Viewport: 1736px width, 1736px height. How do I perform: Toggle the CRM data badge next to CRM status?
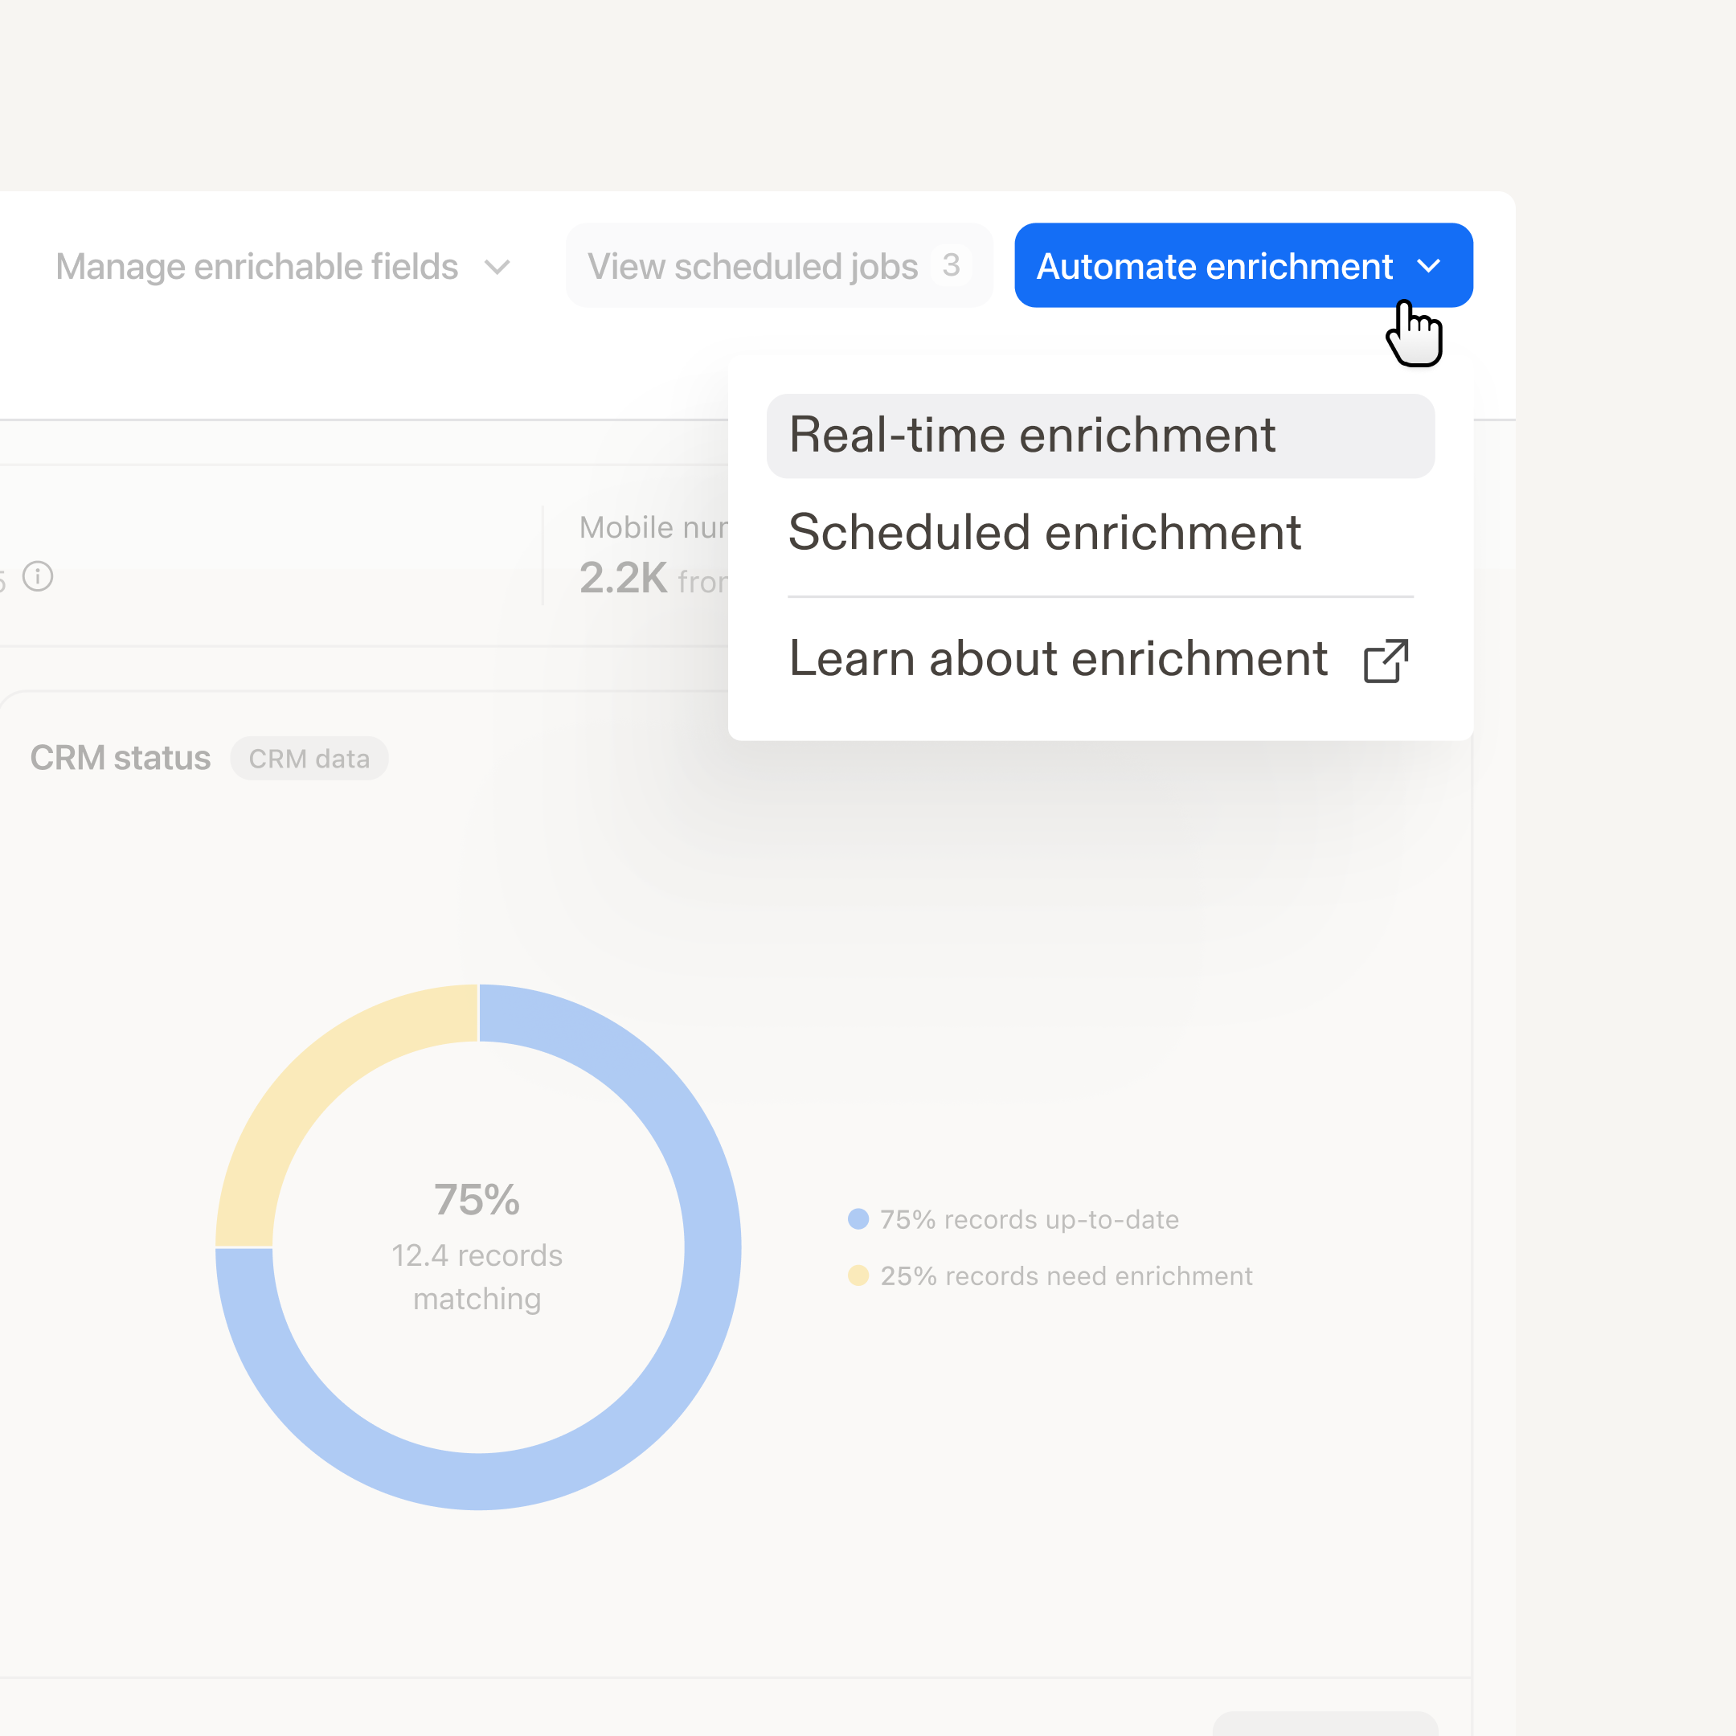point(309,757)
